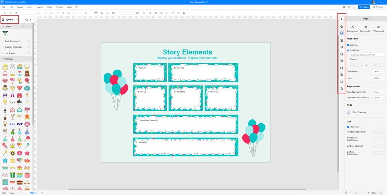Select the fill bucket tool in toolbar

point(102,13)
